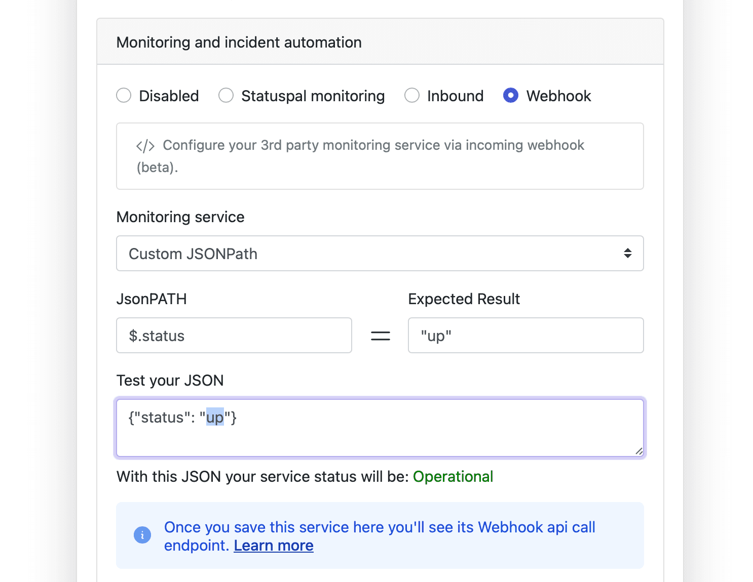Open the Monitoring service dropdown

pyautogui.click(x=379, y=254)
